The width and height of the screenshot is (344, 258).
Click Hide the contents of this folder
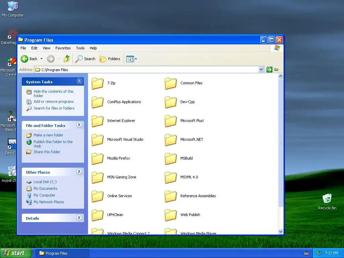53,93
